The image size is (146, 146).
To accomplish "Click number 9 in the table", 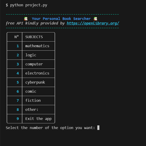I will point(18,119).
